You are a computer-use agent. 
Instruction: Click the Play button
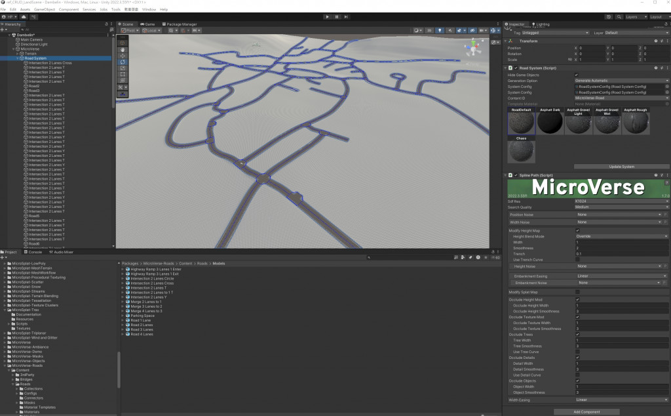click(328, 16)
